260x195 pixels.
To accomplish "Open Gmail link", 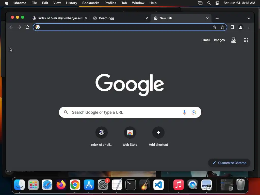I will (x=206, y=40).
